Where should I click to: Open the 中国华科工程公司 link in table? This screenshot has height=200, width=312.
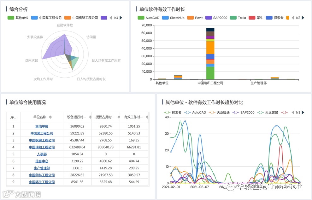(x=42, y=175)
